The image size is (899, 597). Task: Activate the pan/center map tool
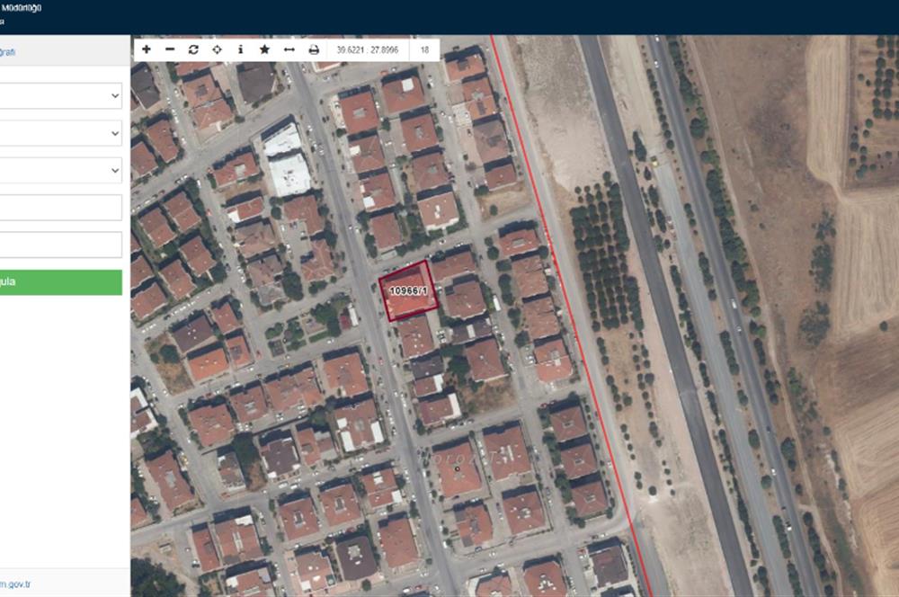(217, 50)
